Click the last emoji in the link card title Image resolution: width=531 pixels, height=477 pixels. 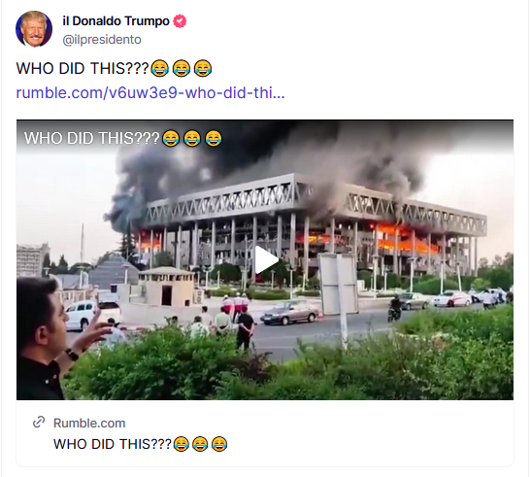(x=219, y=443)
